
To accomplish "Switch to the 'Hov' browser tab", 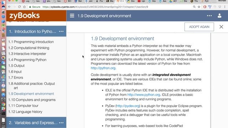I will (152, 1).
